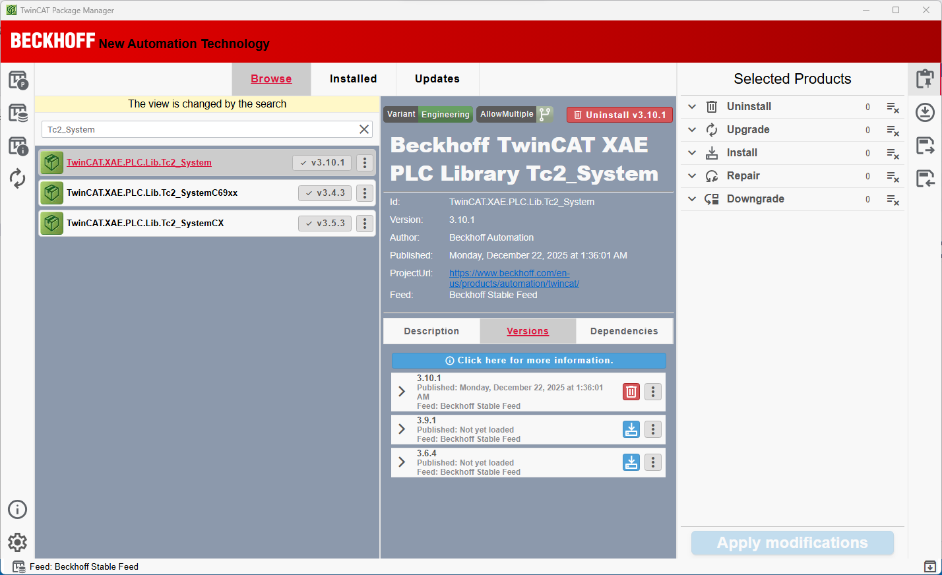The width and height of the screenshot is (942, 575).
Task: Open more options for version 3.6.4
Action: pos(653,462)
